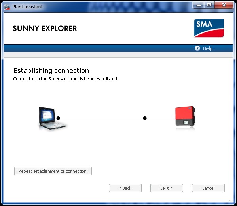
Task: Click the 'Establishing connection' heading
Action: point(51,71)
